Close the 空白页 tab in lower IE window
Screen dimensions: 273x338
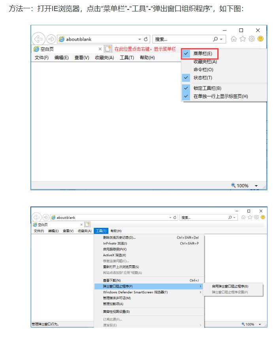81,225
